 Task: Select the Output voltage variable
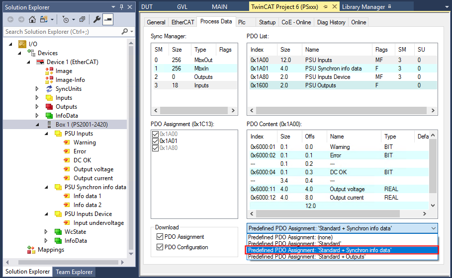tap(93, 169)
